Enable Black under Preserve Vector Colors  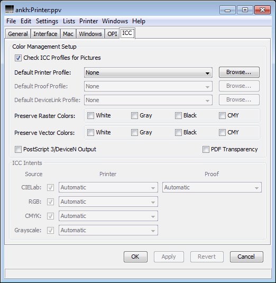[178, 132]
